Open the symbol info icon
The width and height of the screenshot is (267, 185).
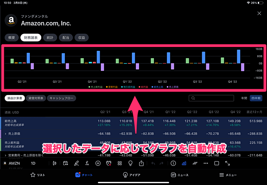pos(173,163)
